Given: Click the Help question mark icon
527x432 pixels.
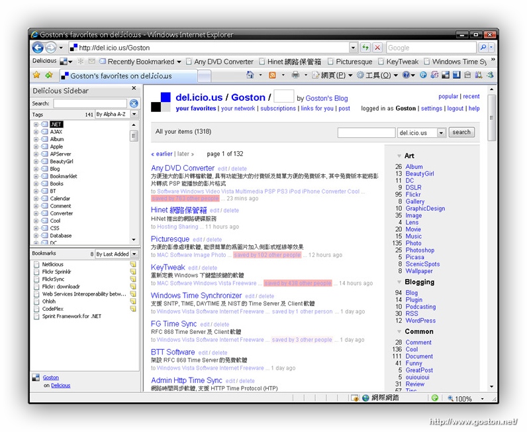Looking at the screenshot, I should tap(406, 75).
